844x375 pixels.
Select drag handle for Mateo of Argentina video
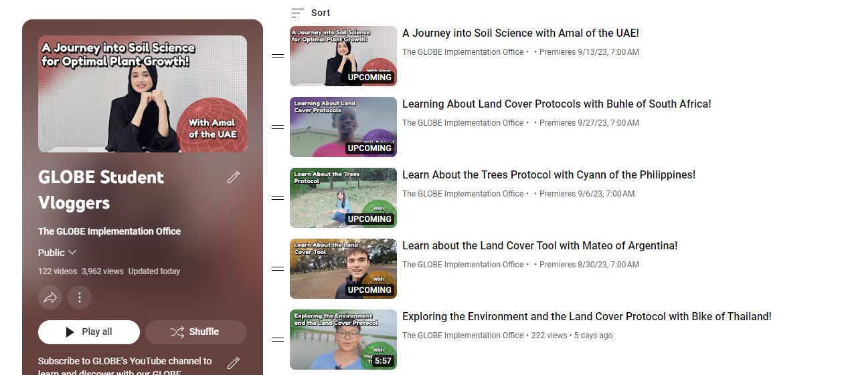pyautogui.click(x=278, y=269)
